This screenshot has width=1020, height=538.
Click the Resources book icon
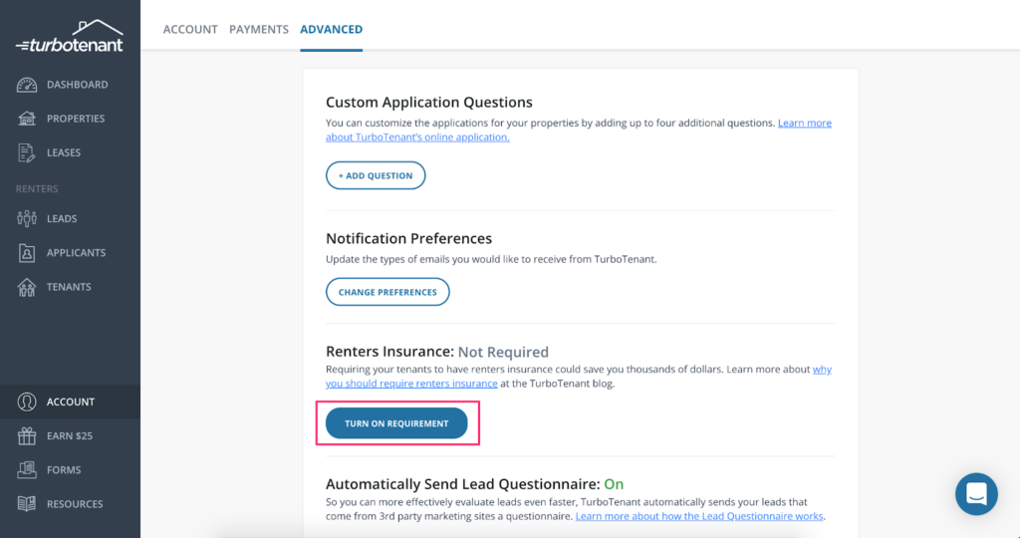tap(27, 504)
